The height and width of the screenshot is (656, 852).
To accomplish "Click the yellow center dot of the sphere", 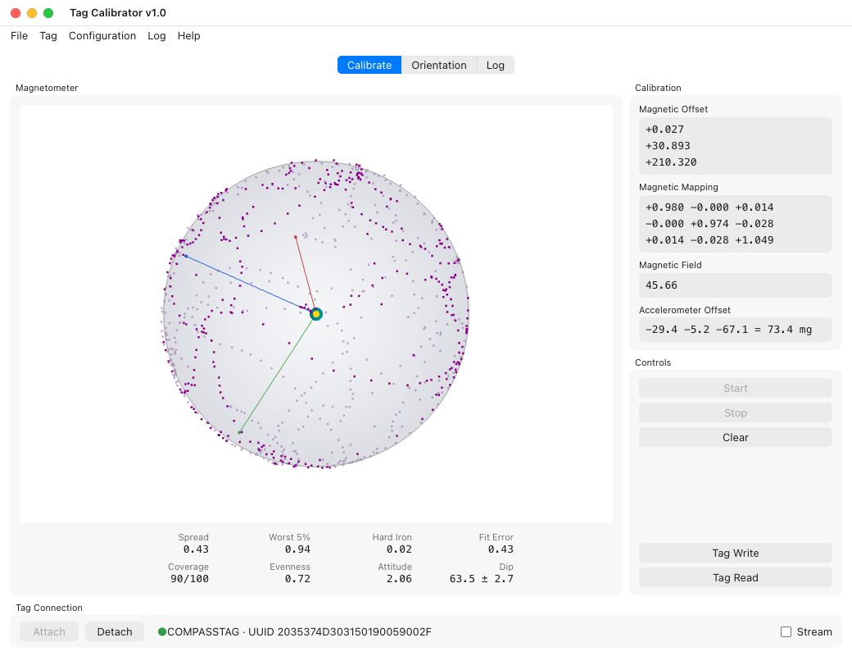I will (x=316, y=314).
